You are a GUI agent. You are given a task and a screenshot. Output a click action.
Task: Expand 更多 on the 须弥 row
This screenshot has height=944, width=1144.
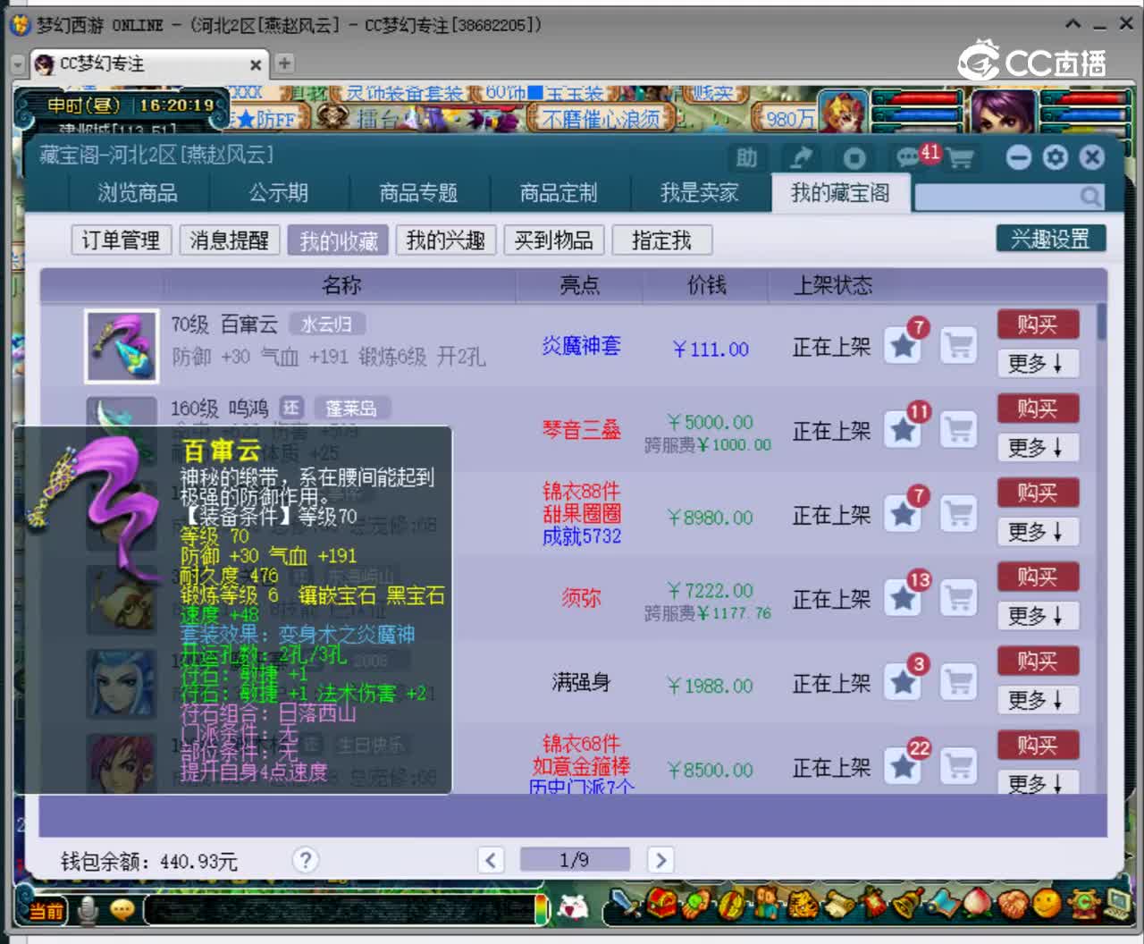[x=1037, y=615]
